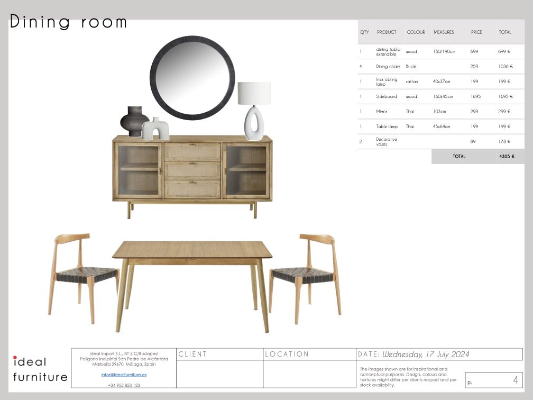The width and height of the screenshot is (533, 400).
Task: Select the DATE field text
Action: click(413, 354)
